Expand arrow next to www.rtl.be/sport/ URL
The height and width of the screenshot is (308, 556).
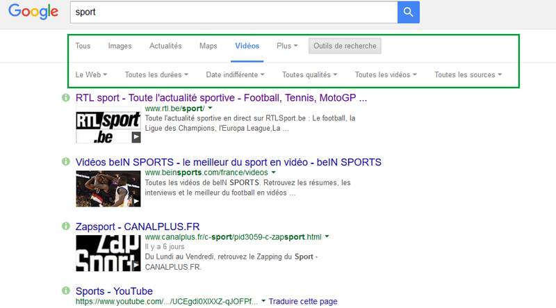pos(211,108)
